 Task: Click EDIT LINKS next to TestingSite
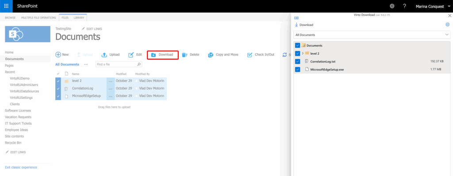click(92, 29)
